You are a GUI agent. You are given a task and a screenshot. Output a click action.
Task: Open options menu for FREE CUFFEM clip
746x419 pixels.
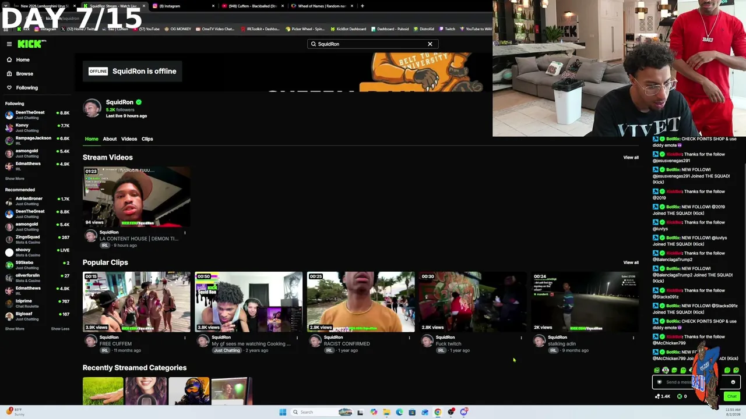pyautogui.click(x=185, y=338)
